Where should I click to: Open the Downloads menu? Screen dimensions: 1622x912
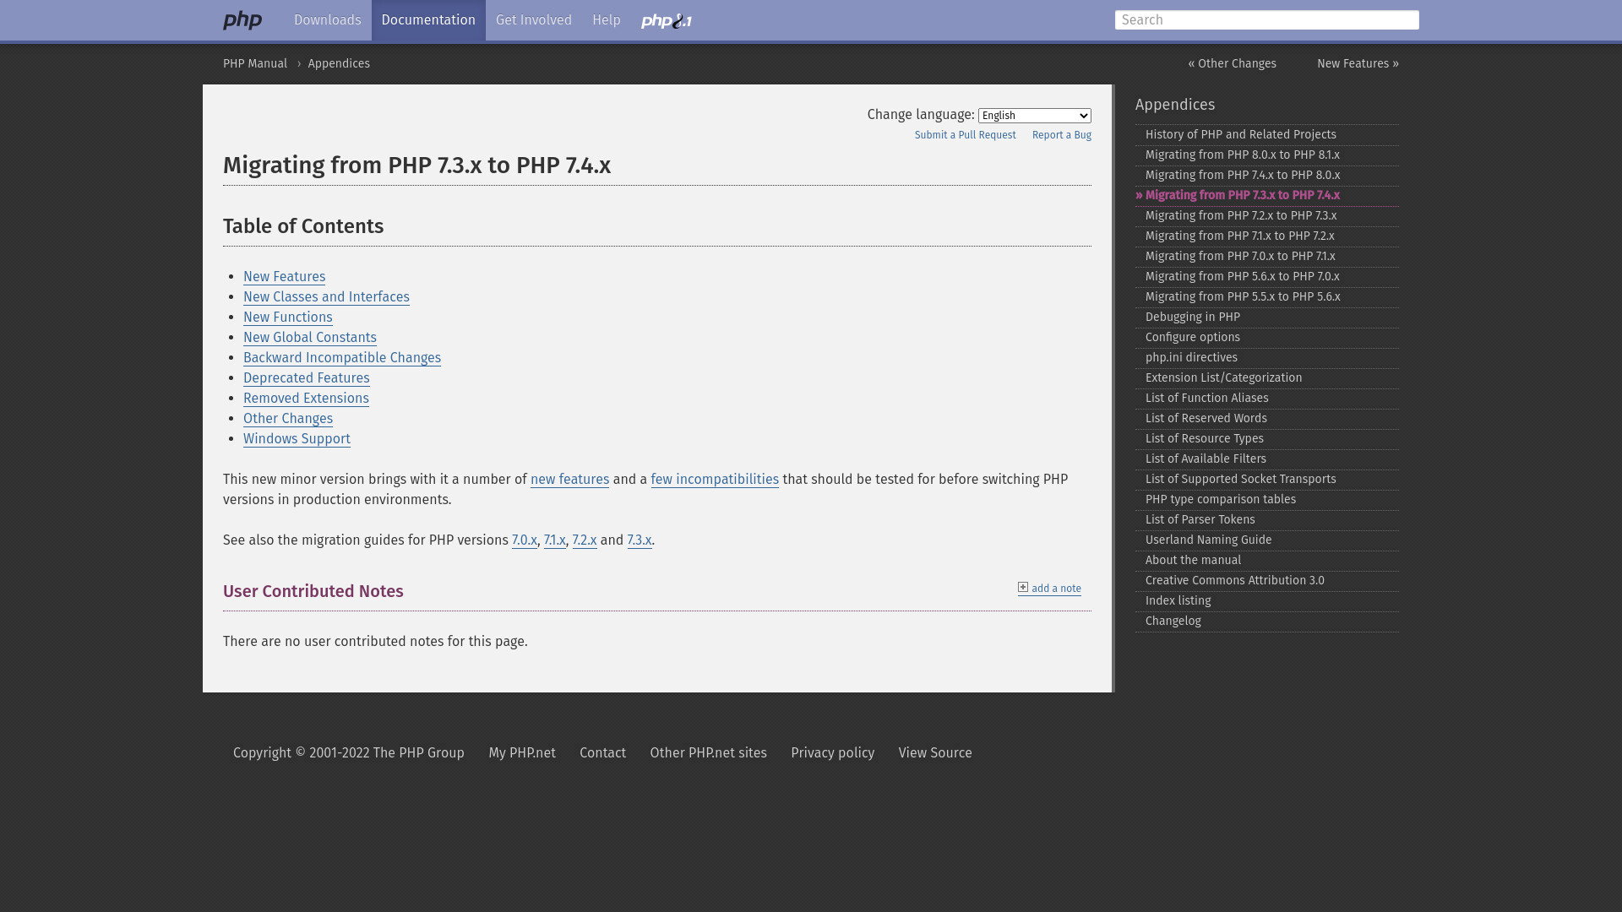click(328, 20)
